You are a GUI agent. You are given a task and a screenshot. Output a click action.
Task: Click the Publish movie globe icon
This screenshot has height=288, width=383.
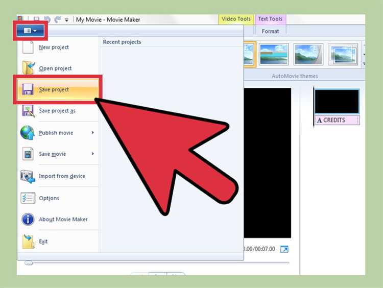coord(28,133)
